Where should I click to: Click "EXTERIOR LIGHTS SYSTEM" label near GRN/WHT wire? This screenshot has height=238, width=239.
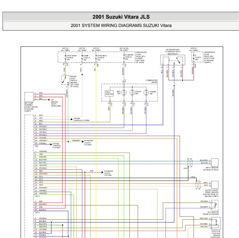pyautogui.click(x=88, y=143)
